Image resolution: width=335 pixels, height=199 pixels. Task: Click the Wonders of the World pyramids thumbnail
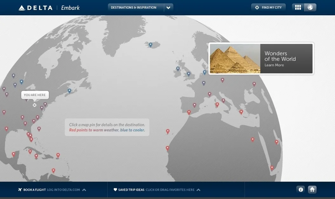[x=235, y=59]
